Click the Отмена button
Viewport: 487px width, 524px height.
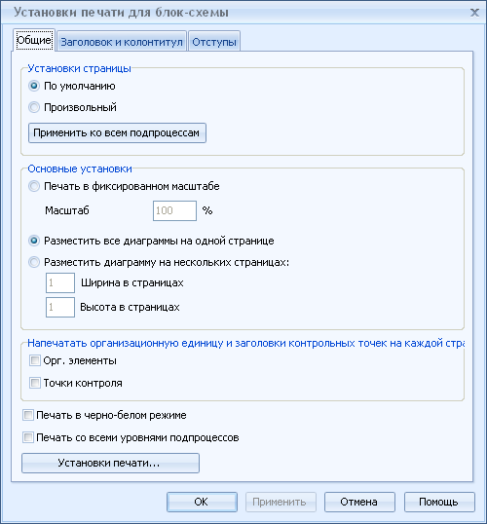(x=359, y=502)
